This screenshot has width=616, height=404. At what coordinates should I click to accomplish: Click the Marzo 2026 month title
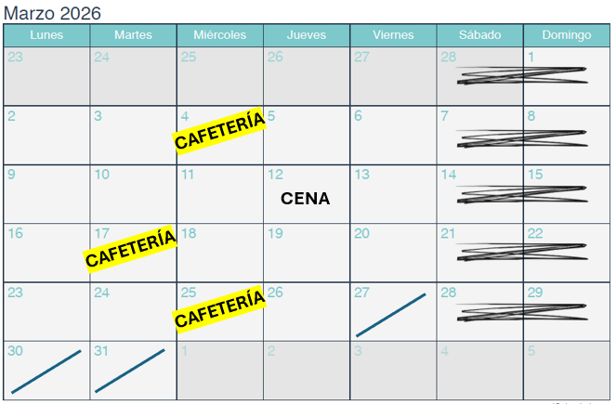52,13
